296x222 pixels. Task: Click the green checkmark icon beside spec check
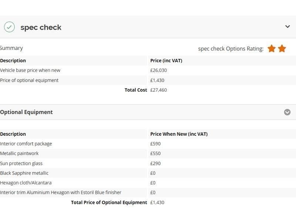(x=9, y=27)
